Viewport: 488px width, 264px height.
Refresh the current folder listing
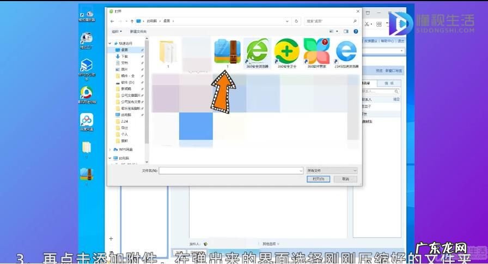tap(296, 21)
